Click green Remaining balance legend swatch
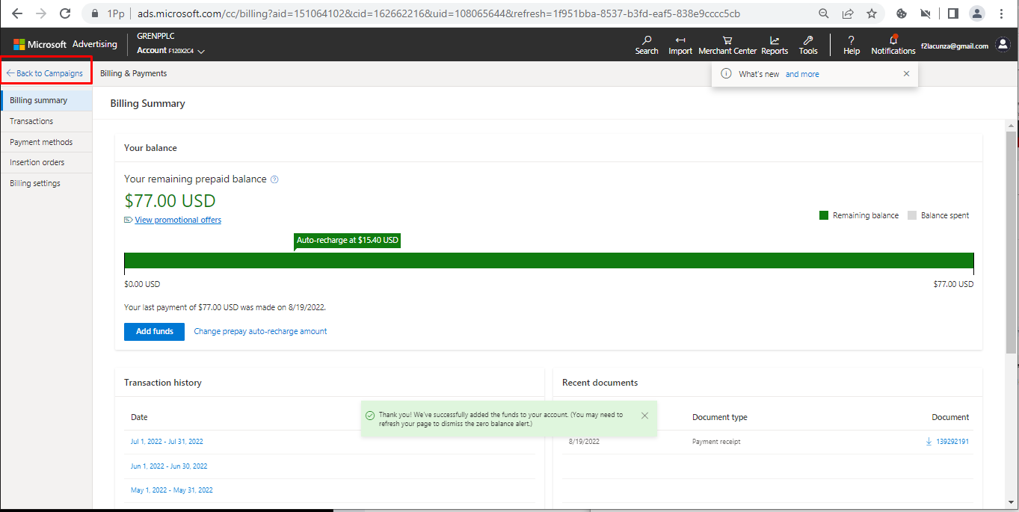1019x512 pixels. (x=824, y=215)
